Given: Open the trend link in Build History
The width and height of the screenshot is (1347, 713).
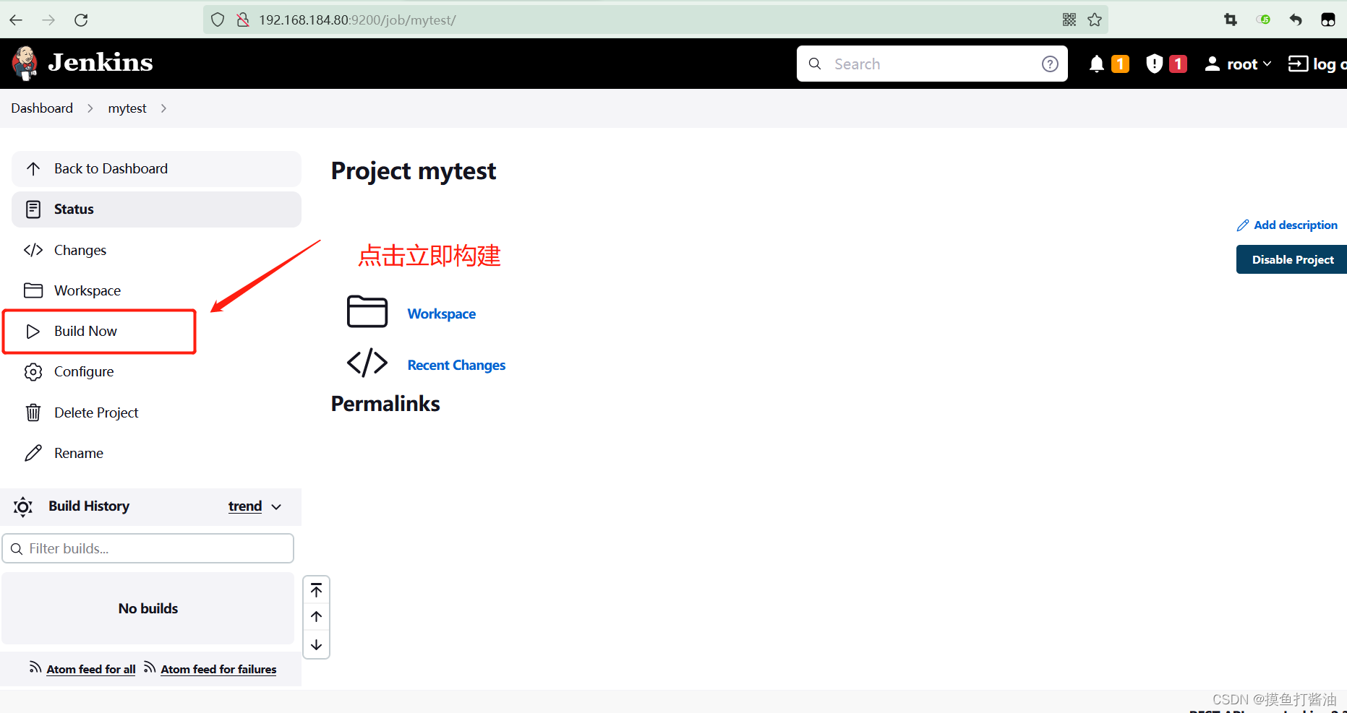Looking at the screenshot, I should (245, 506).
